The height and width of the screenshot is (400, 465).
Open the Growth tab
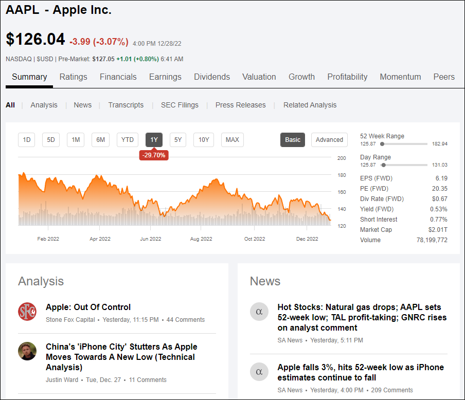click(301, 77)
